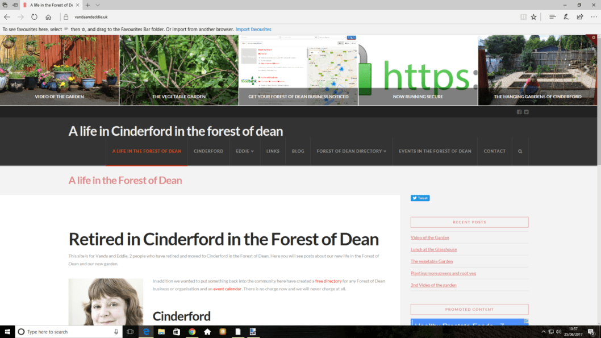Open the Cinderford menu item
601x338 pixels.
pyautogui.click(x=208, y=151)
